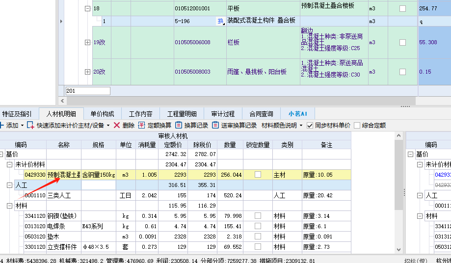The width and height of the screenshot is (451, 263).
Task: Select the 人材机明细 tab
Action: point(61,114)
